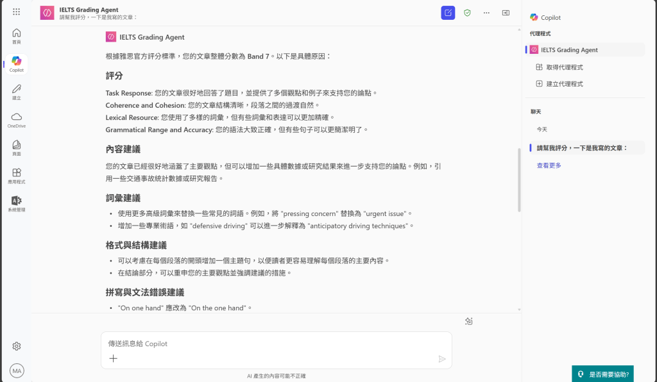The image size is (657, 382).
Task: Click the send message arrow
Action: coord(441,359)
